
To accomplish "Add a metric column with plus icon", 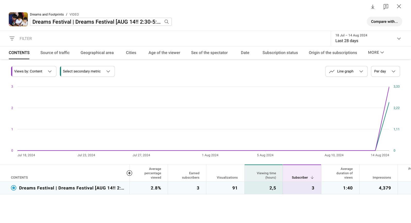I will 129,173.
